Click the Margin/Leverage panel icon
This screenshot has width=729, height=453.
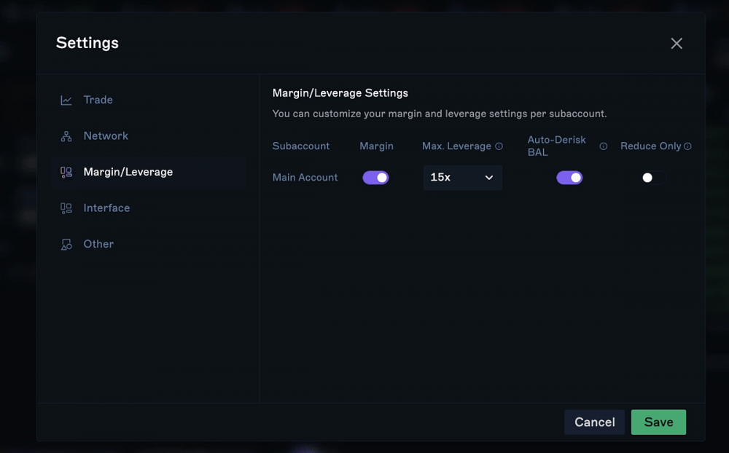pos(66,173)
